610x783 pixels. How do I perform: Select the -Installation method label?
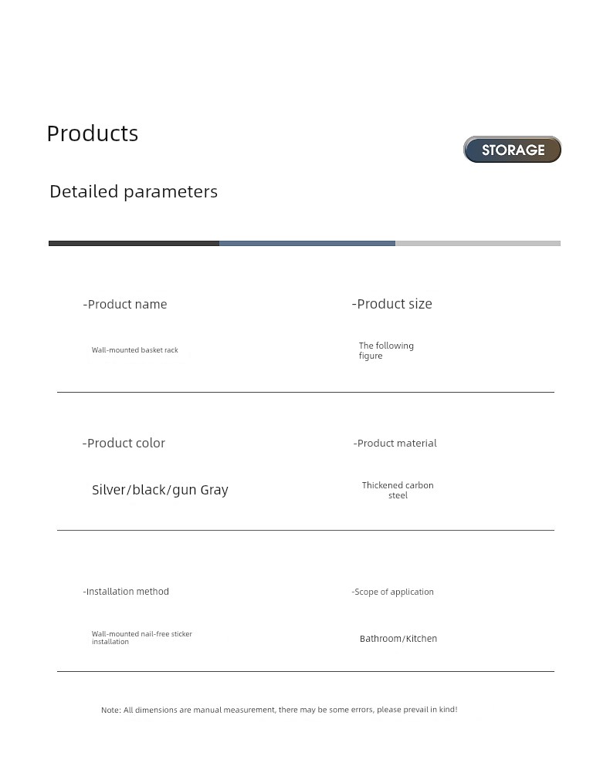coord(126,591)
